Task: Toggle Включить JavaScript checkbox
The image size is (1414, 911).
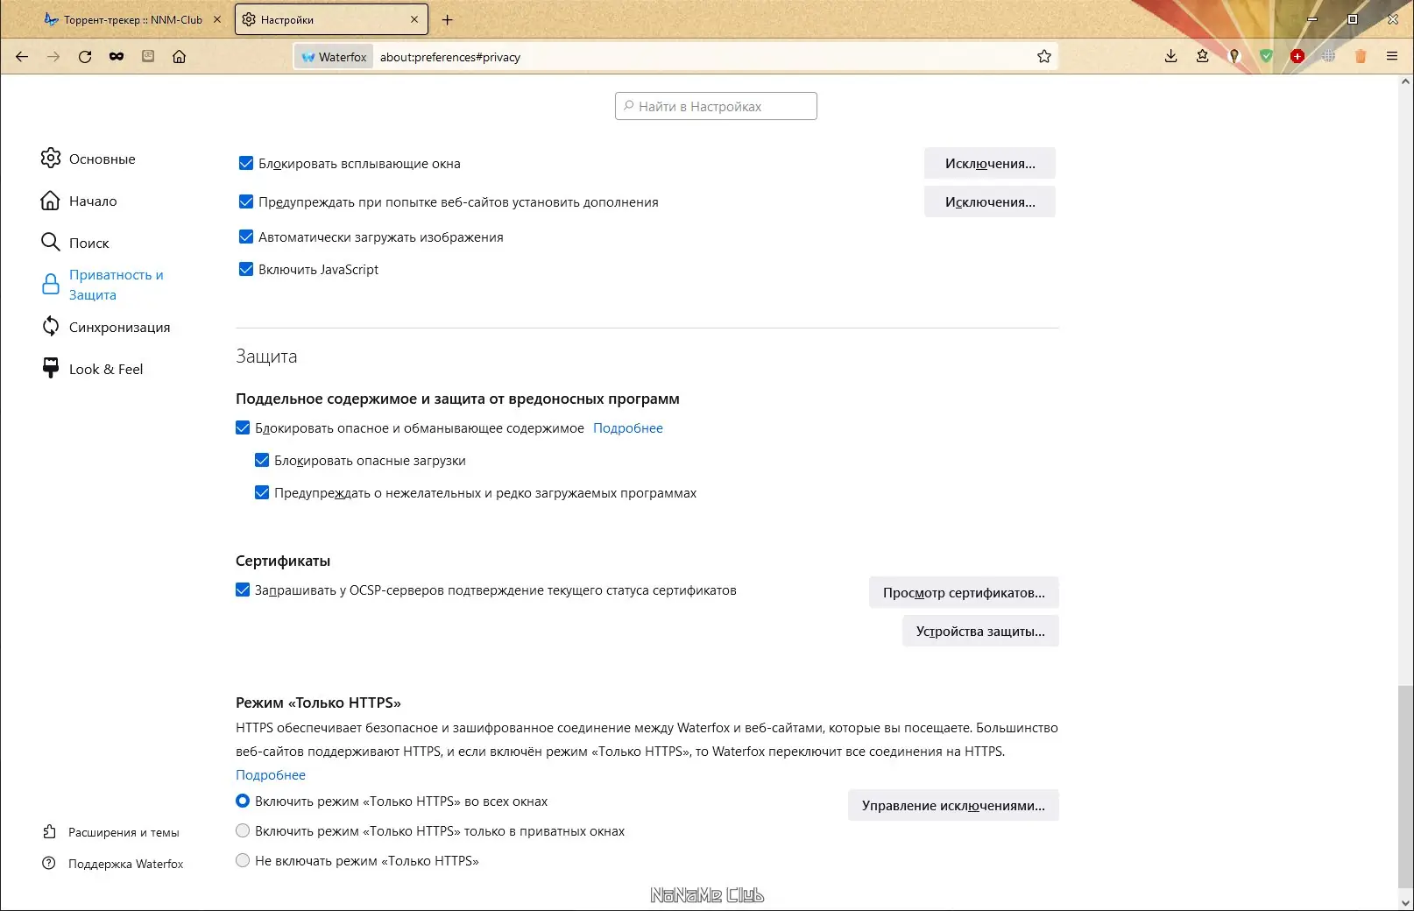Action: (x=246, y=269)
